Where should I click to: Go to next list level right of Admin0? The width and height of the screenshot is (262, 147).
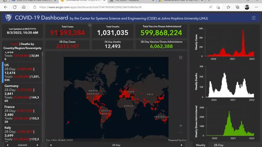[37, 145]
